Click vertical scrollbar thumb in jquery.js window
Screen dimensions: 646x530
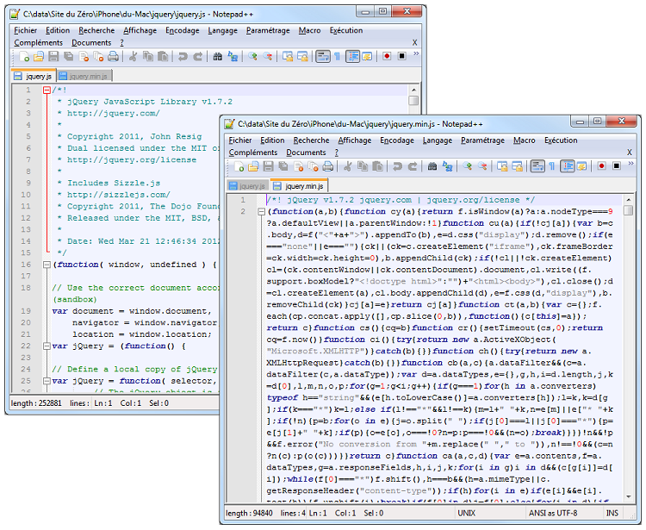click(413, 101)
